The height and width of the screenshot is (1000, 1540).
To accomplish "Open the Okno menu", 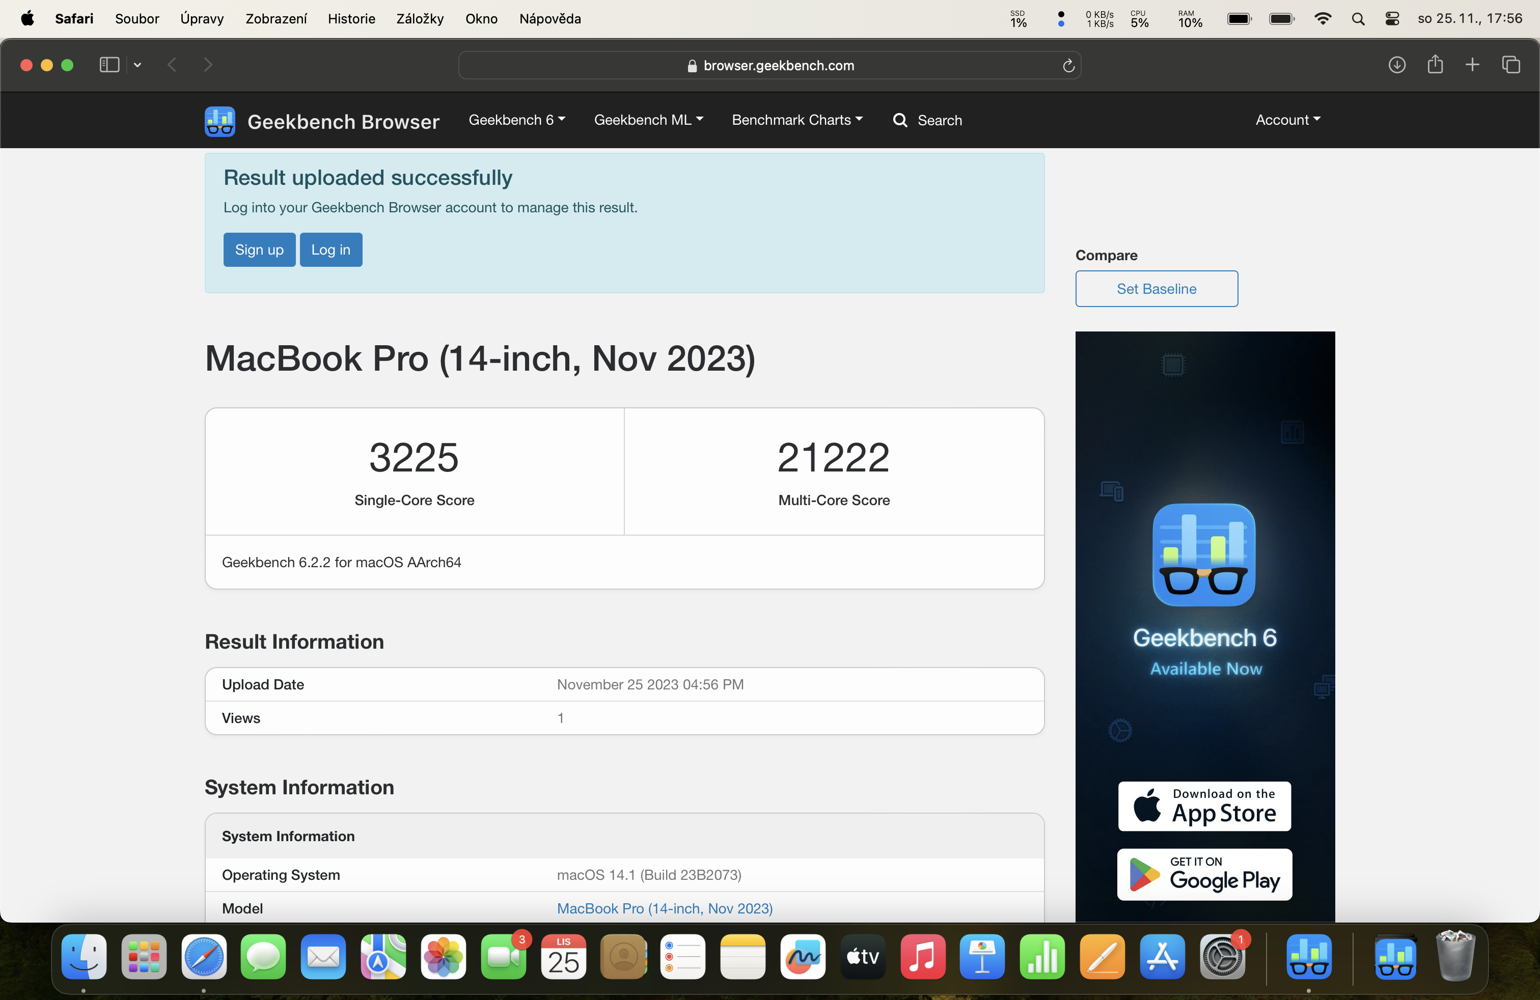I will [481, 19].
